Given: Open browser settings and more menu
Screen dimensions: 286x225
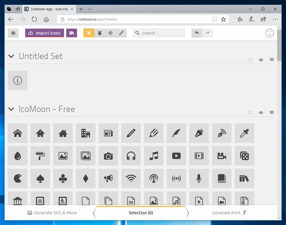Looking at the screenshot, I should (x=275, y=19).
